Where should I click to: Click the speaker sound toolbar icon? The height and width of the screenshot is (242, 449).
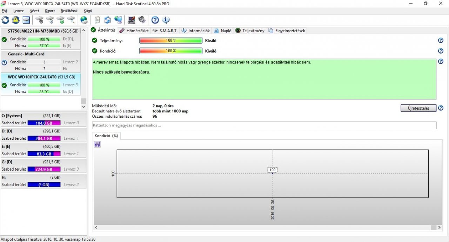(142, 20)
